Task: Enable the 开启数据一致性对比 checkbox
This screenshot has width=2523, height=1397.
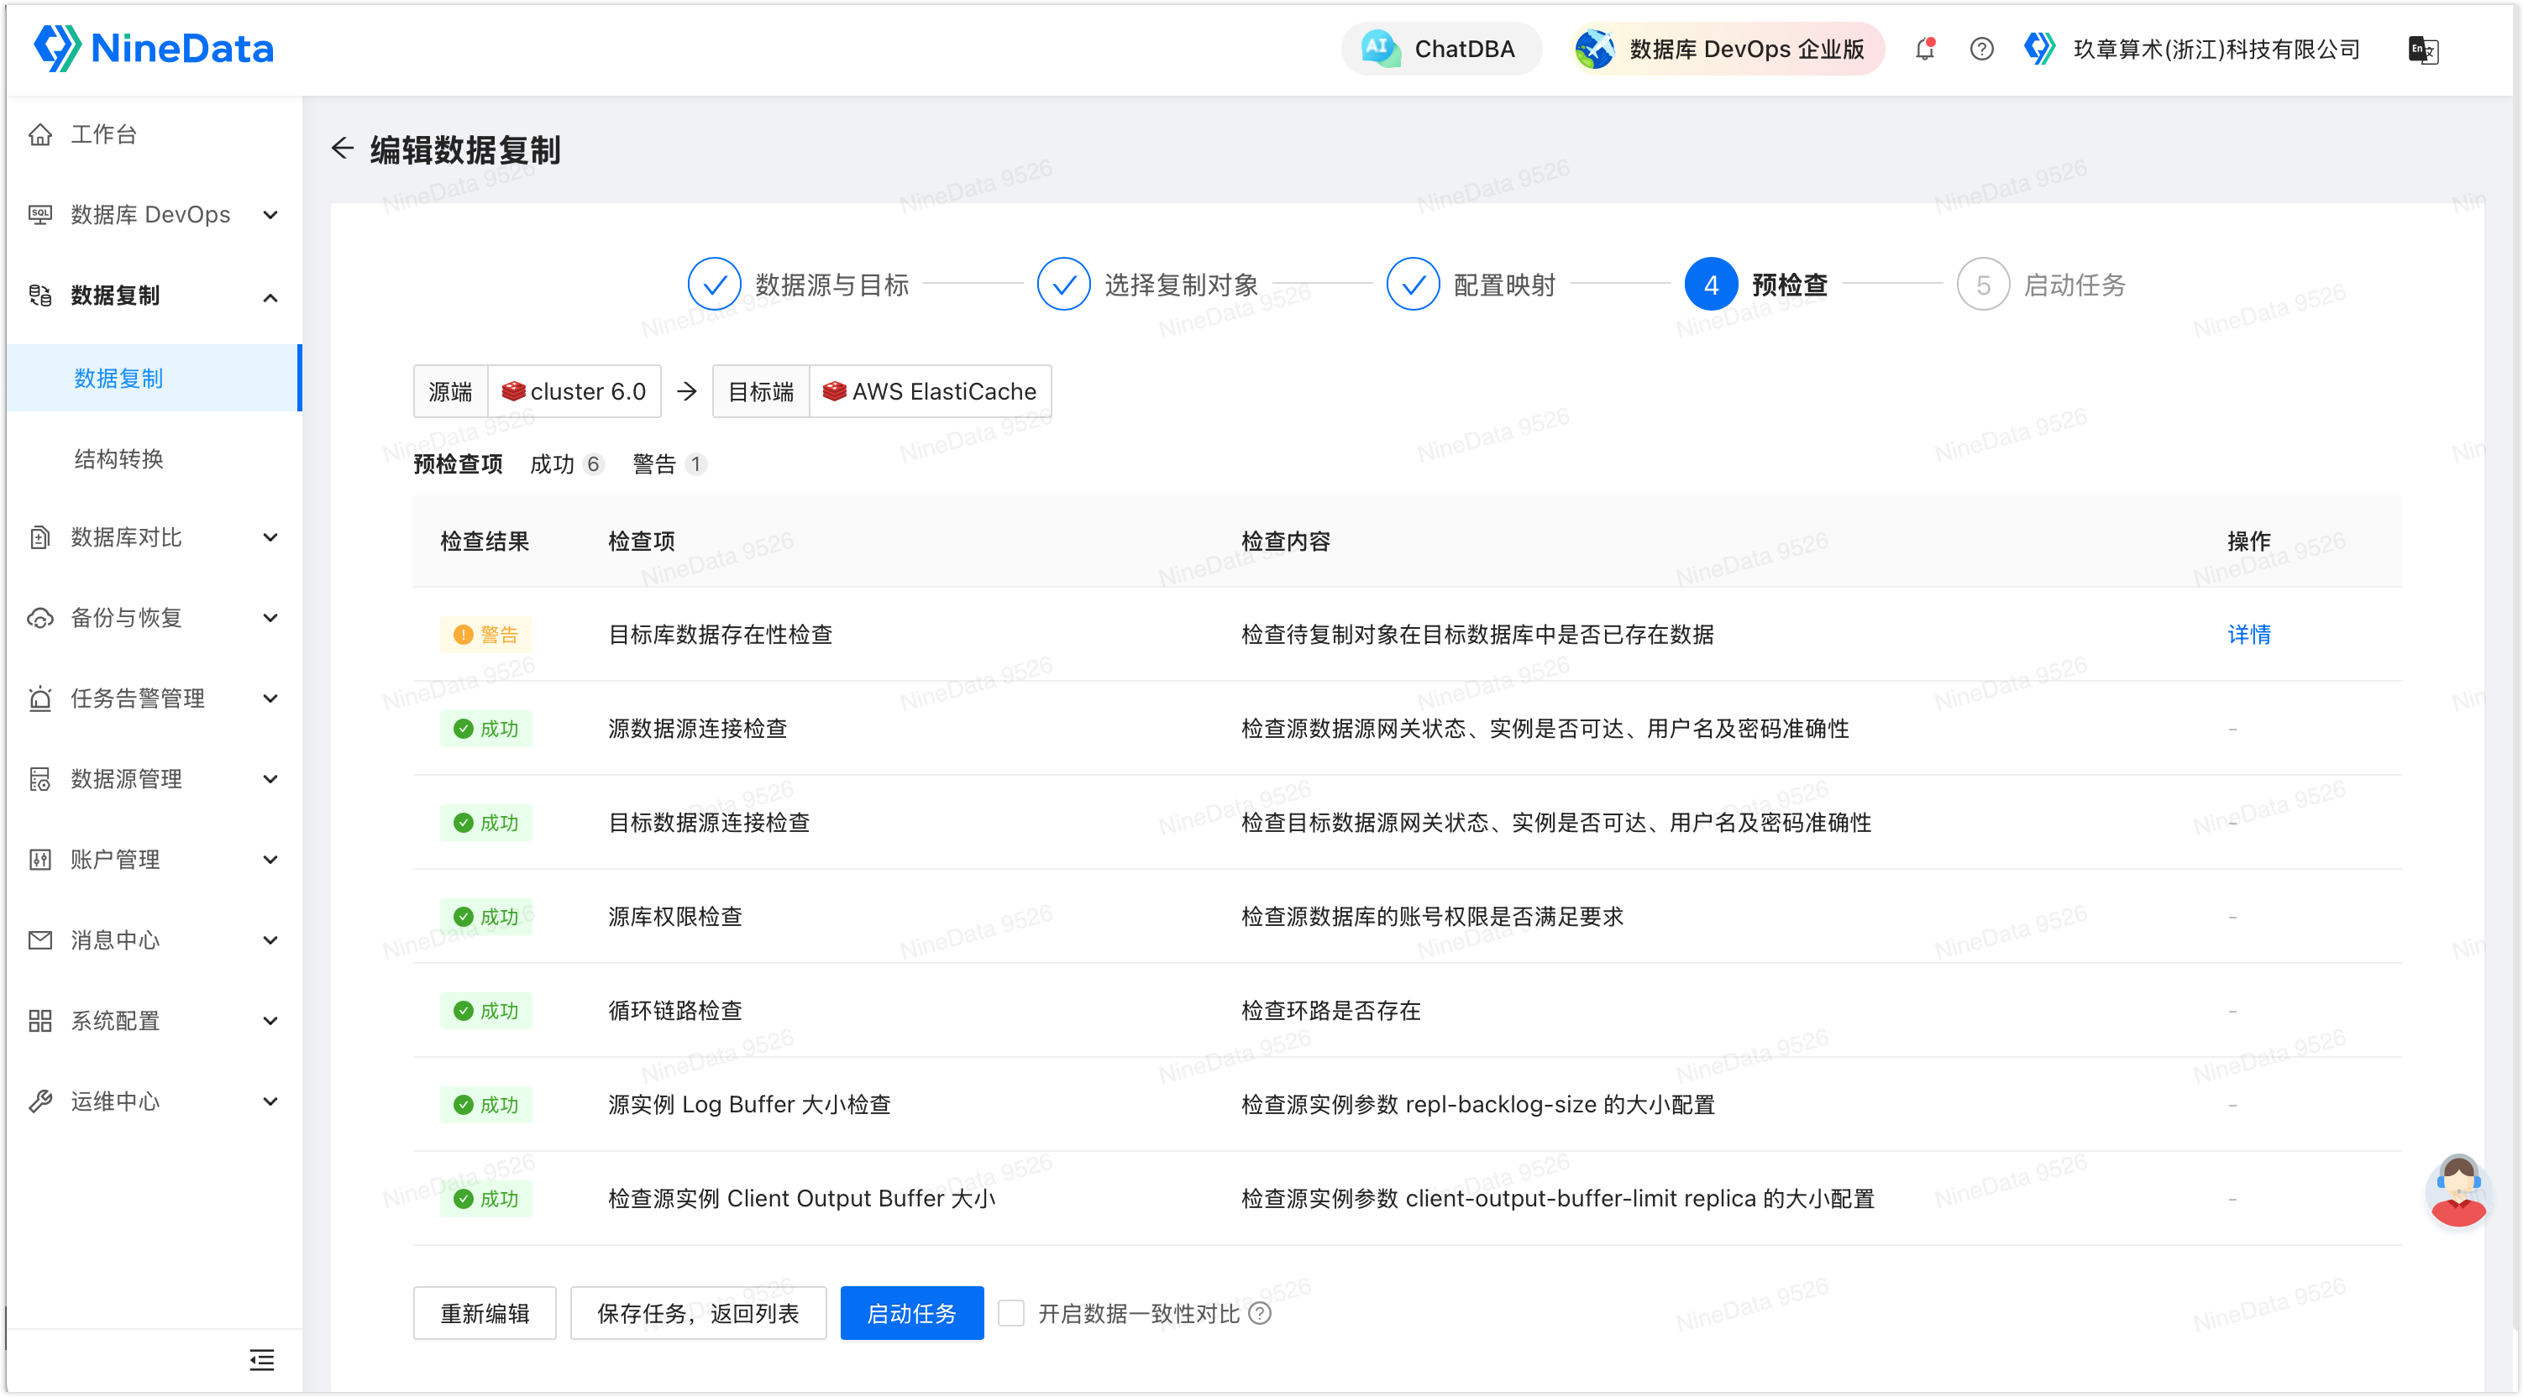Action: pos(1010,1312)
